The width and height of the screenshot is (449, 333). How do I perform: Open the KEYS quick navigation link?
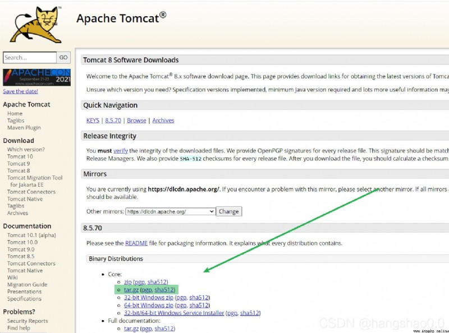pos(93,121)
